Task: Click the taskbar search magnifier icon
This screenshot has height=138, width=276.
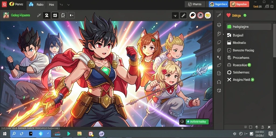Action: tap(14, 134)
